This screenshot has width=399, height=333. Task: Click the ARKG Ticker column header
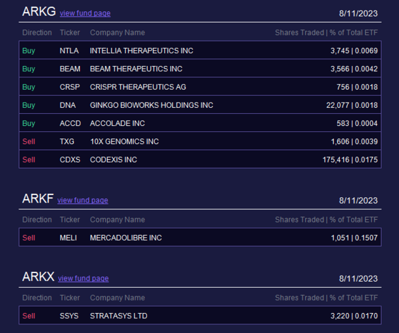click(70, 33)
